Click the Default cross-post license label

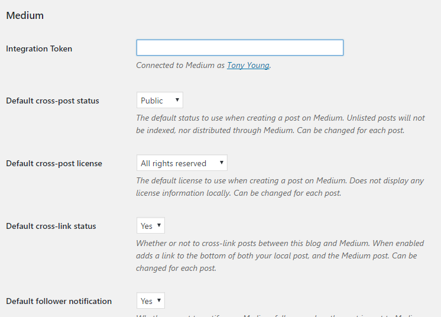point(54,164)
